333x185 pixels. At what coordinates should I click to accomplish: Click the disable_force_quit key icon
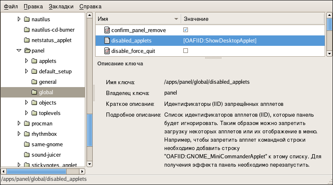(x=106, y=51)
